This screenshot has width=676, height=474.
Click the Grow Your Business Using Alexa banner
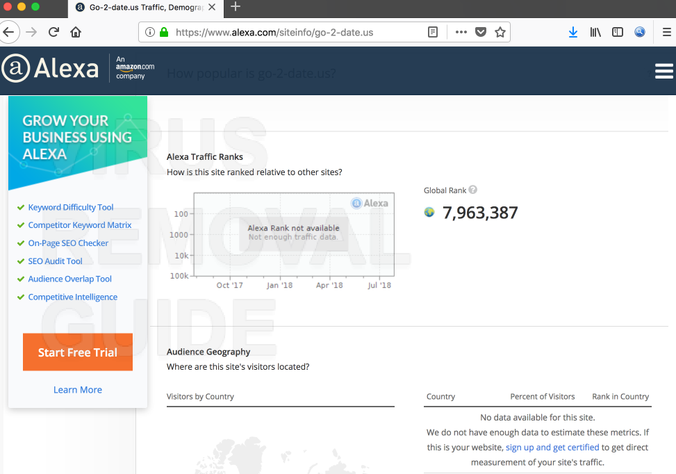pyautogui.click(x=78, y=142)
